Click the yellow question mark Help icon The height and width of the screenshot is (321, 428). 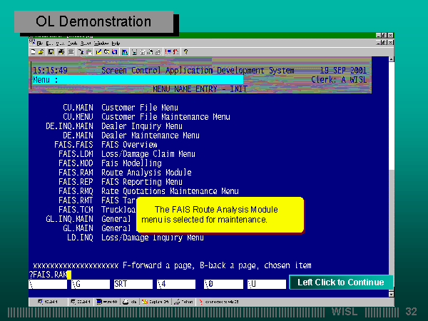point(185,52)
